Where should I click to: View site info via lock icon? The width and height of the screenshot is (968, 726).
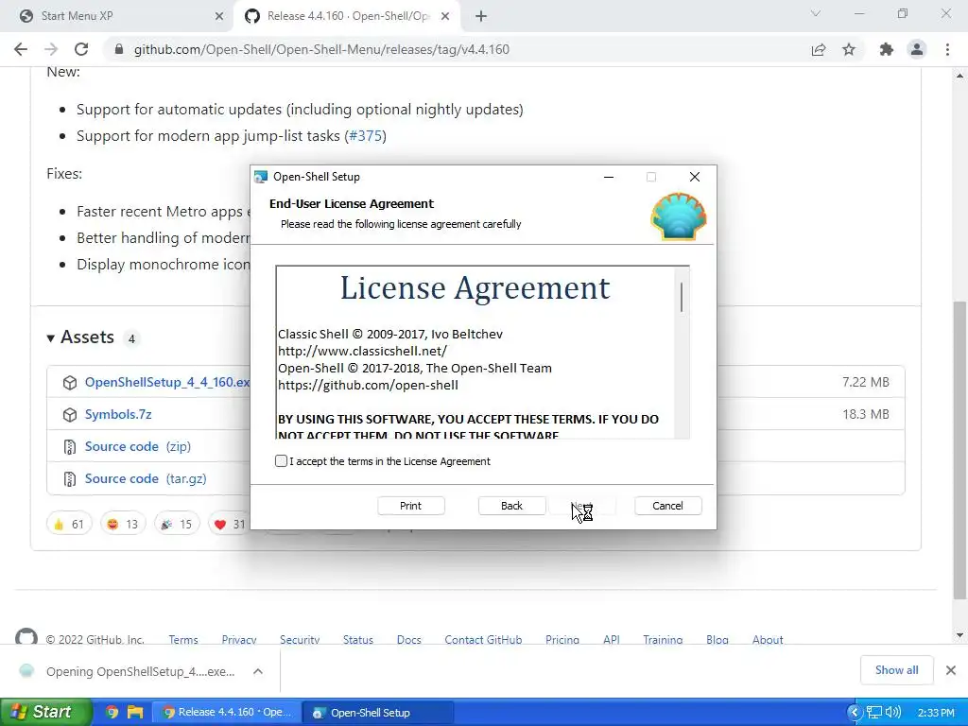119,49
